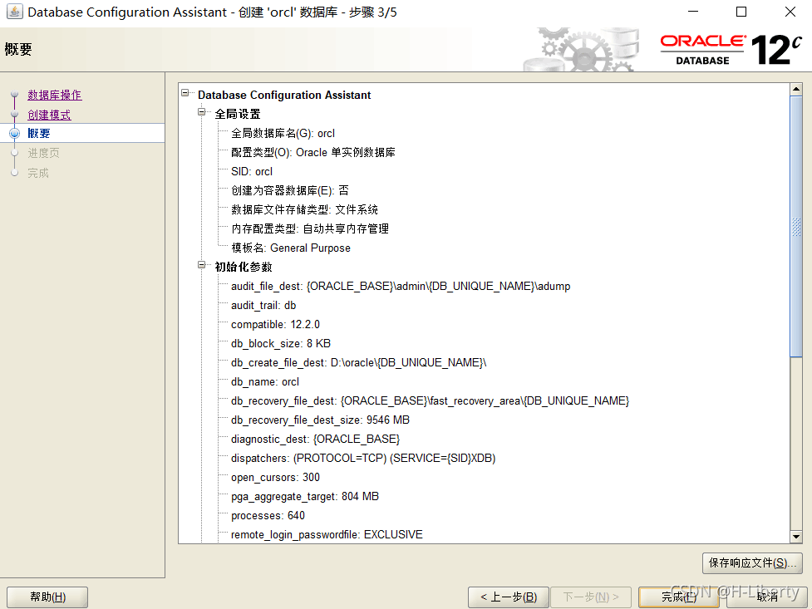Viewport: 812px width, 609px height.
Task: Click the scrollbar up arrow
Action: pyautogui.click(x=796, y=89)
